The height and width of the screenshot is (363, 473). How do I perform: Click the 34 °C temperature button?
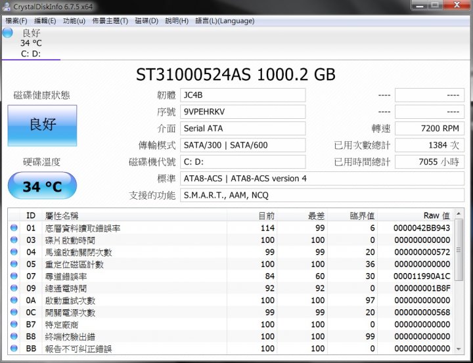42,185
